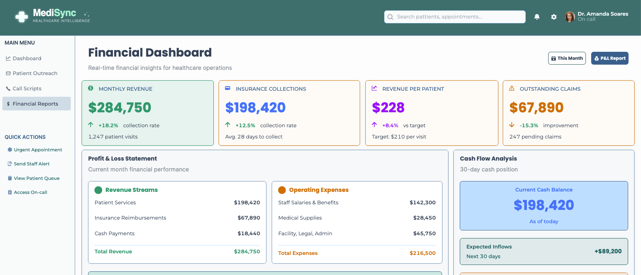Open View Patient Queue quick action

pos(34,178)
